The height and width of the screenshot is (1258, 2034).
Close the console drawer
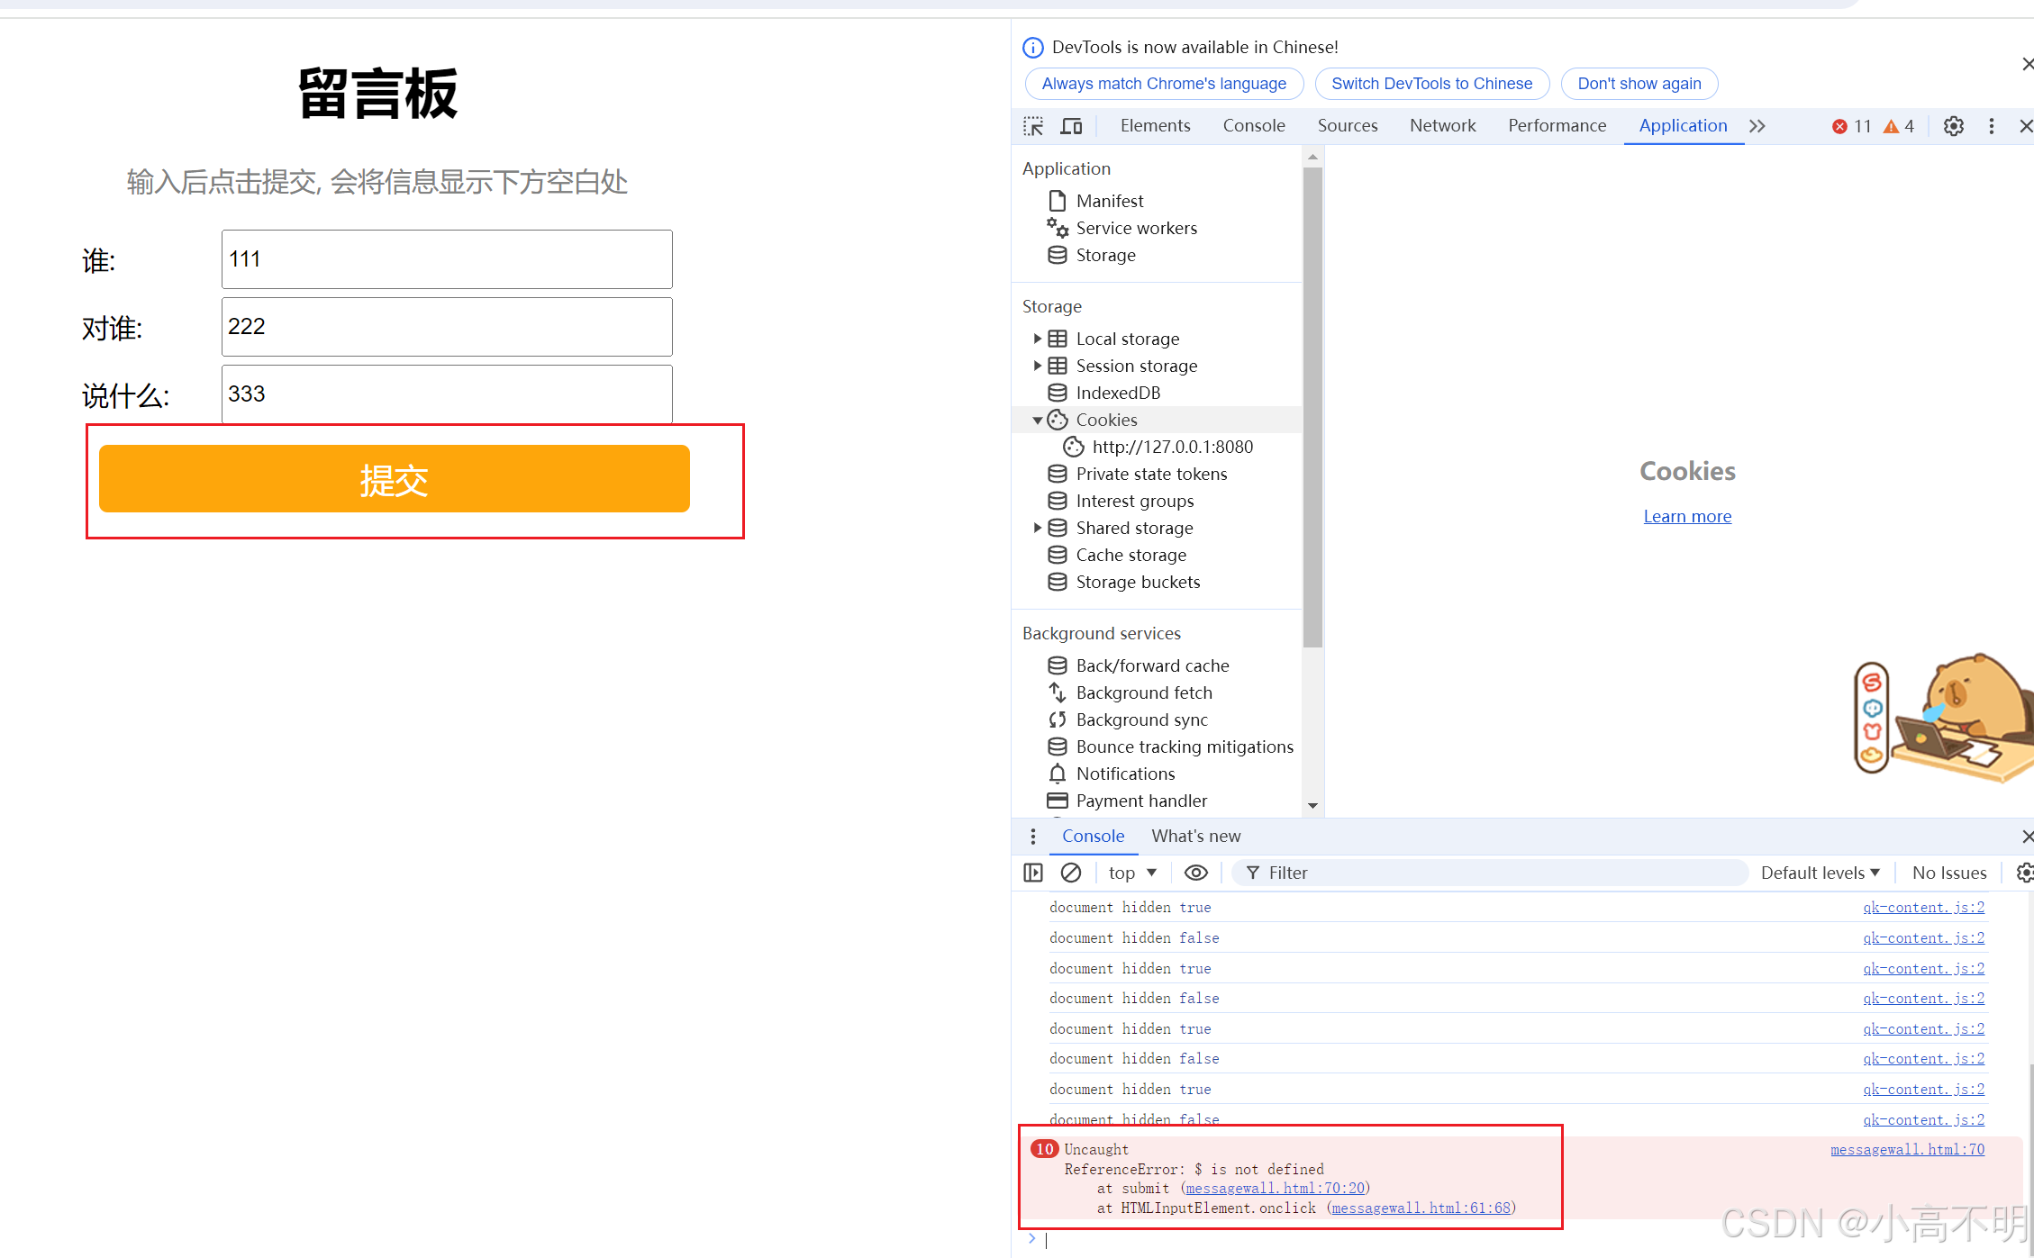point(2027,837)
